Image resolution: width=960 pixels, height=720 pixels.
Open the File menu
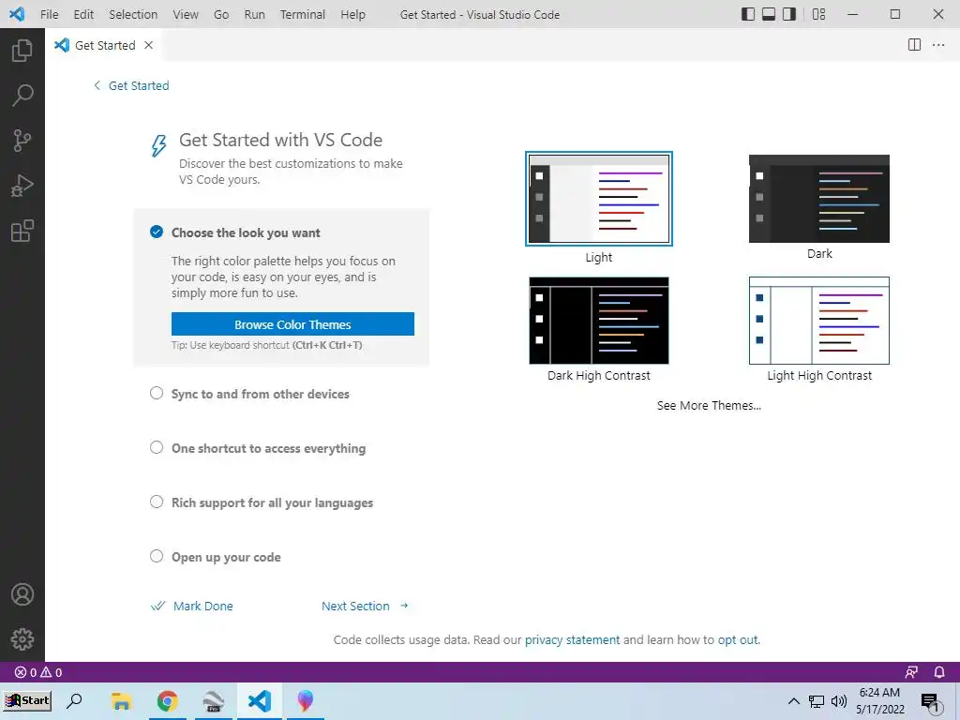pos(49,14)
